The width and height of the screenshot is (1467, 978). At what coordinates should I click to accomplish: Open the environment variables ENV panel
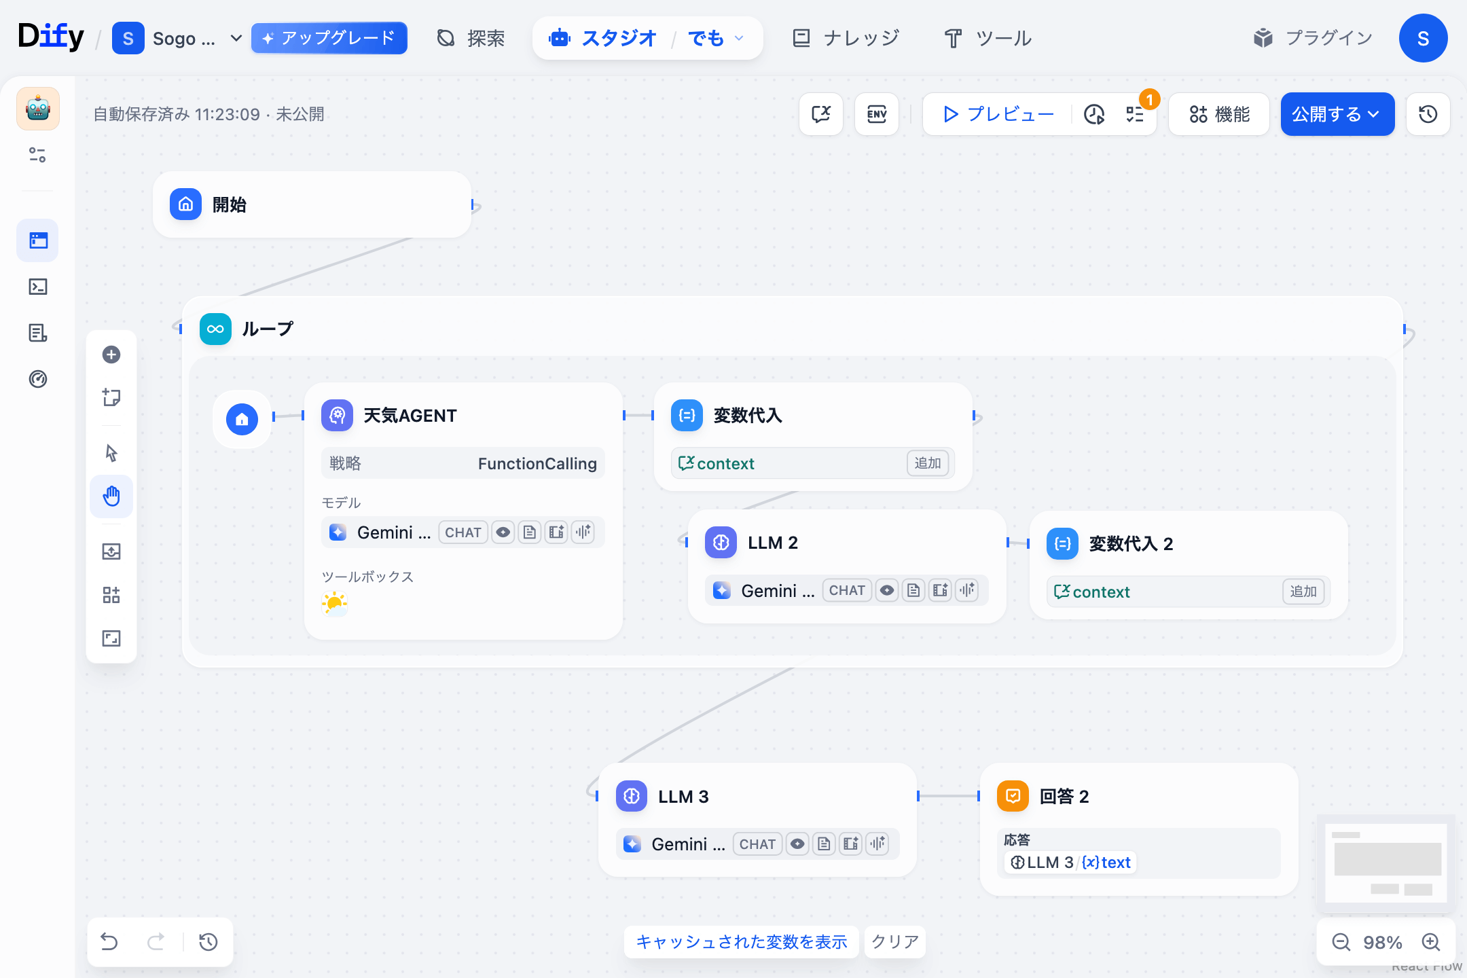pos(877,114)
